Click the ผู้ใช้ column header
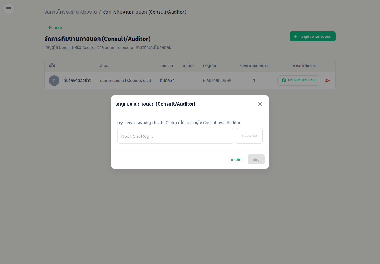 [x=52, y=66]
